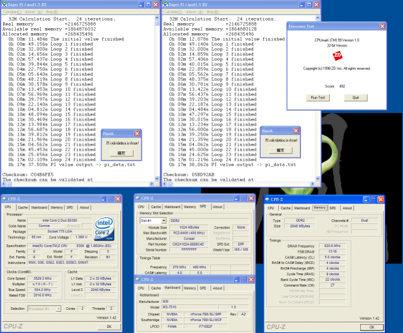
Task: Click scroll down arrow in right Super PI
Action: [x=317, y=178]
